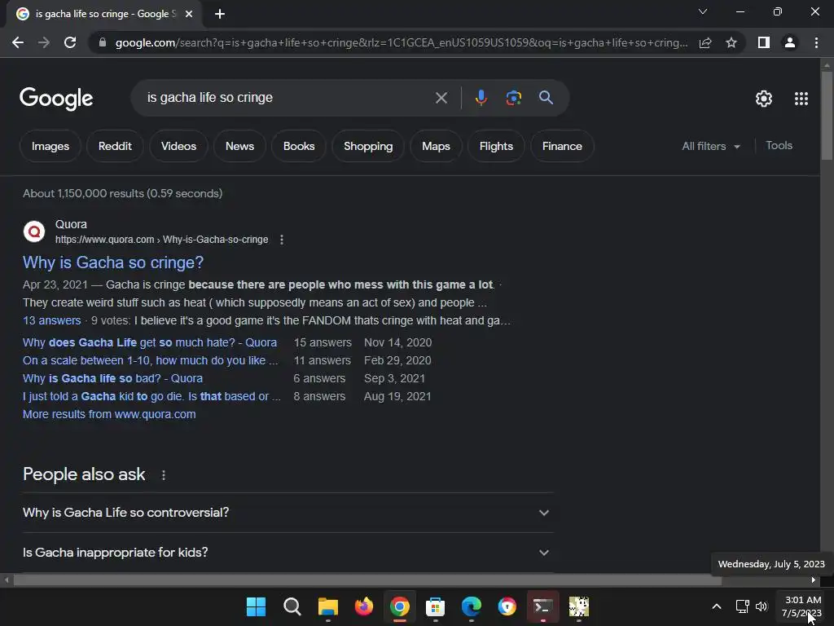The image size is (834, 626).
Task: Open the browser side panel
Action: [x=764, y=42]
